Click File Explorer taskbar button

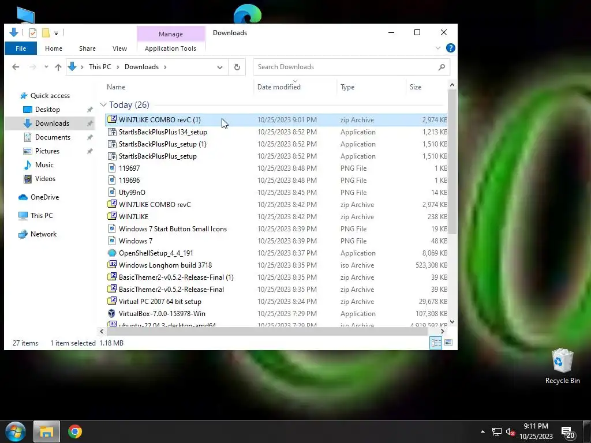point(47,431)
